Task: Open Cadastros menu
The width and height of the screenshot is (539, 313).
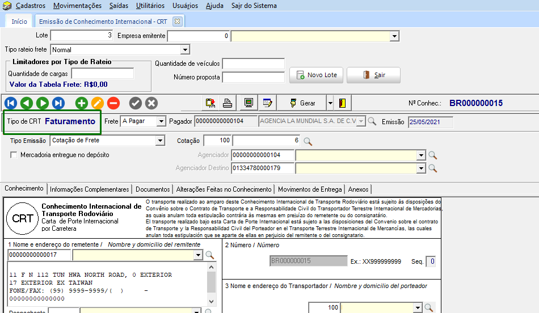Action: (31, 6)
